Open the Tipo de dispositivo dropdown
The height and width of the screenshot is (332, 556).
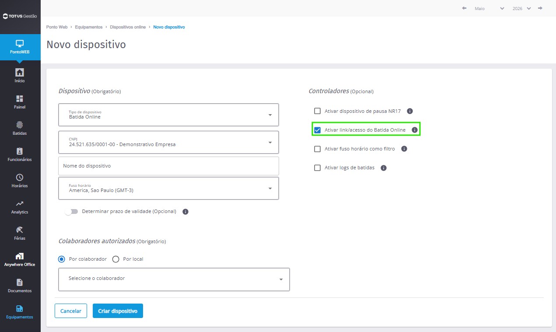[168, 115]
